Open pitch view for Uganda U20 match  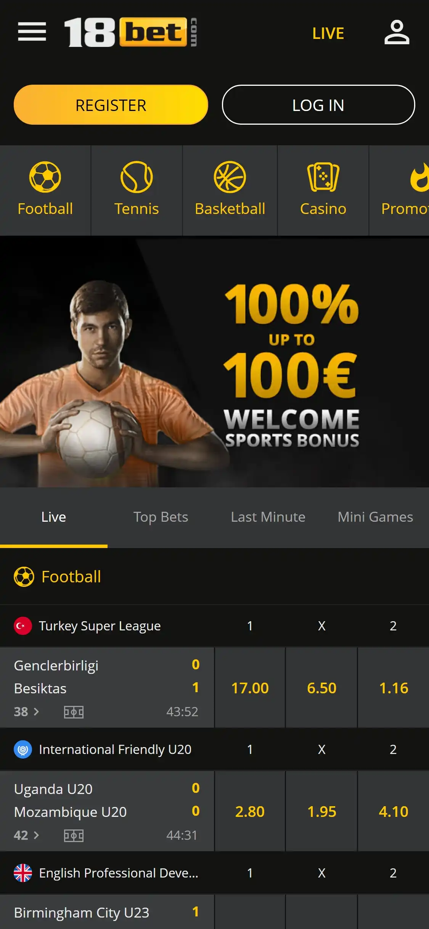point(74,836)
